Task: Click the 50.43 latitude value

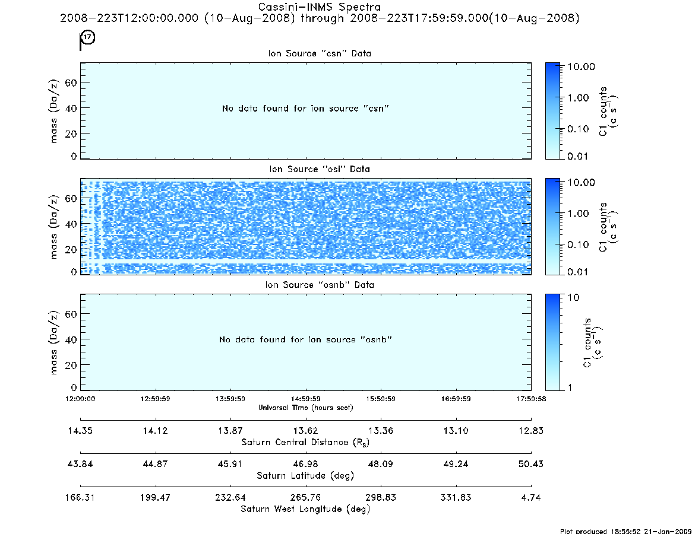Action: click(531, 464)
